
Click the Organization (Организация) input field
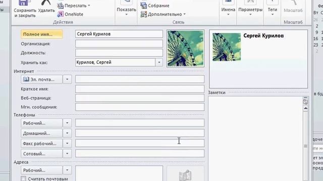pos(119,44)
